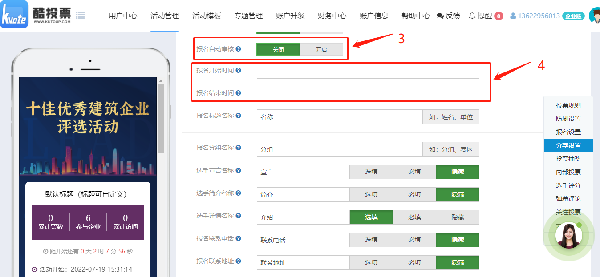600x277 pixels.
Task: Jump to 分享设置 section
Action: click(568, 145)
